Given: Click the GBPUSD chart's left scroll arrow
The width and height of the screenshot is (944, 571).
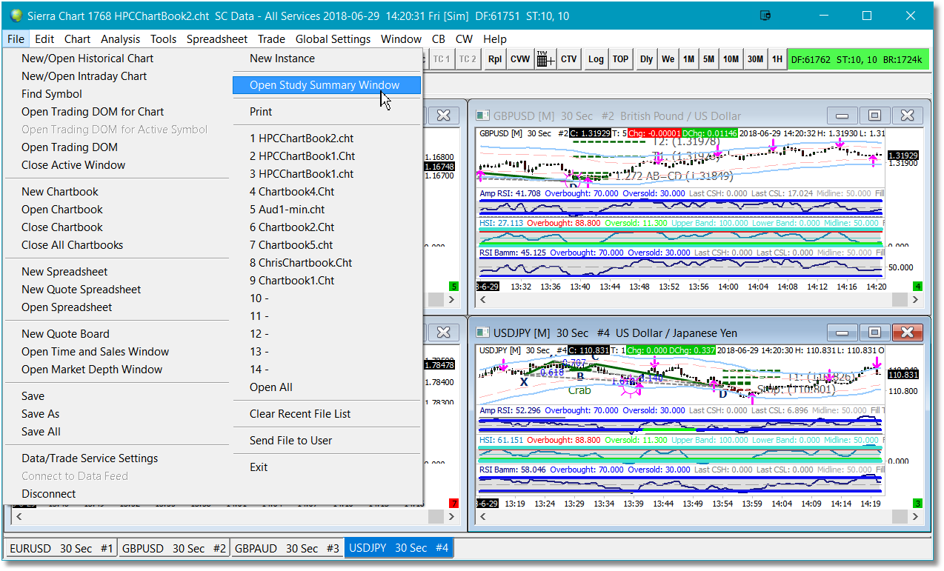Looking at the screenshot, I should coord(483,299).
